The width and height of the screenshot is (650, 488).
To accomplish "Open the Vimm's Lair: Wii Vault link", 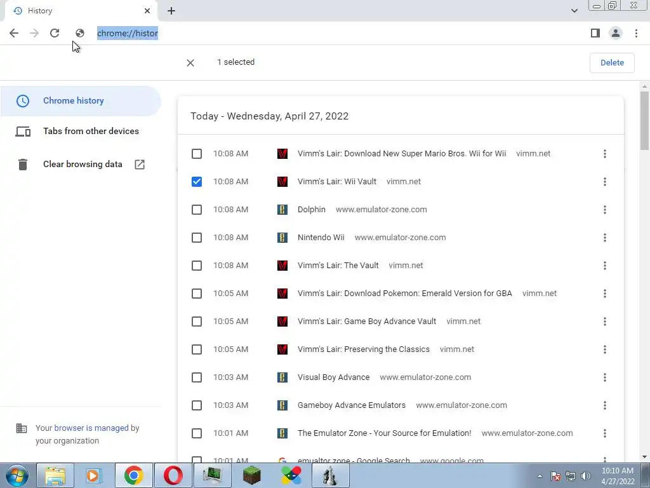I will [x=337, y=182].
